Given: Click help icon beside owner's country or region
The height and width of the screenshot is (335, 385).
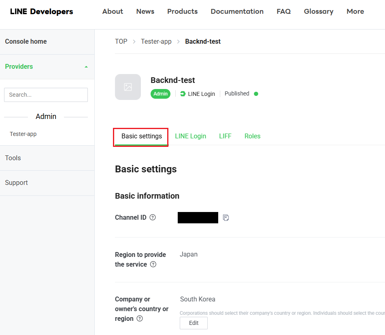Looking at the screenshot, I should (140, 318).
